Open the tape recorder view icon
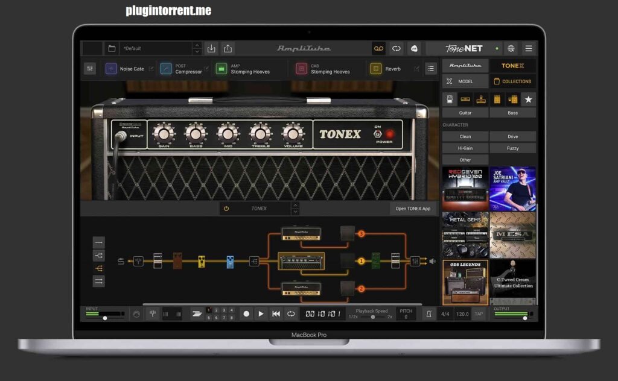Viewport: 618px width, 381px height. click(x=378, y=48)
